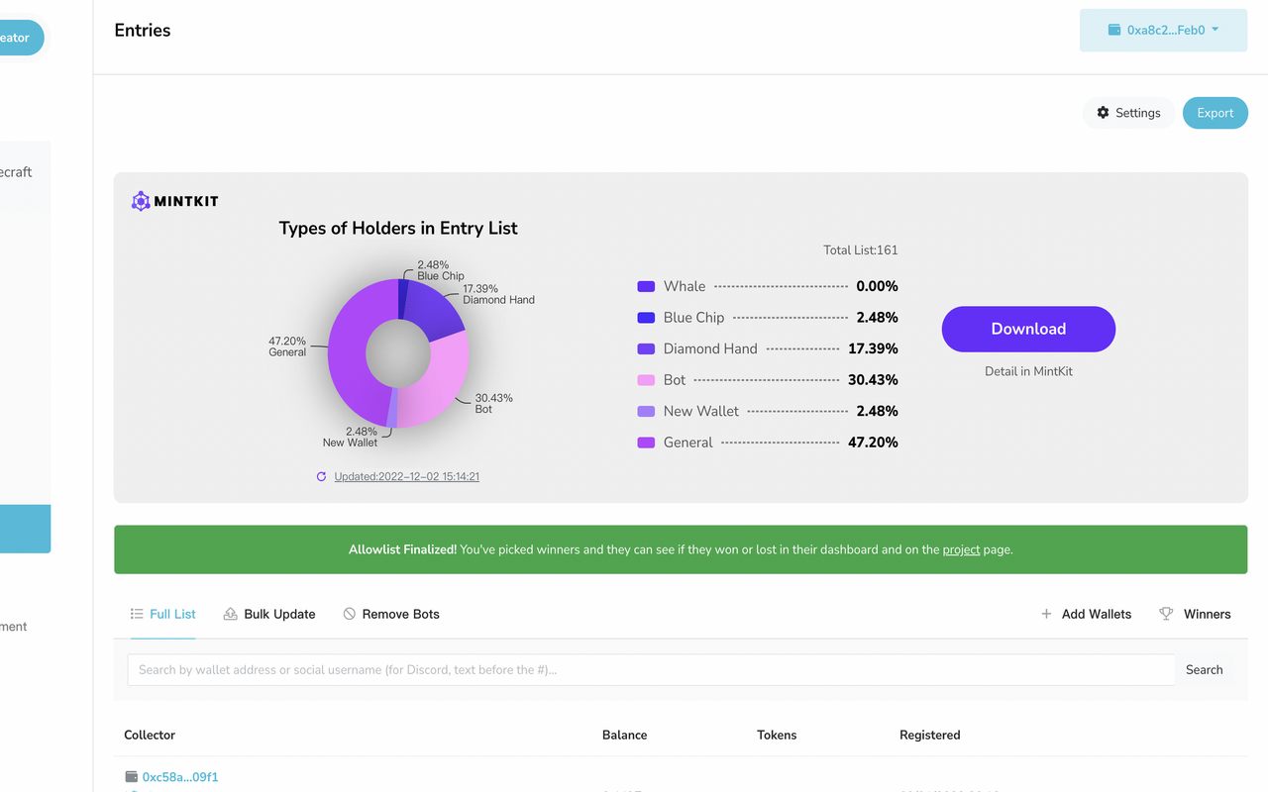Open the 0xa8c2...Feb0 wallet dropdown
Screen dimensions: 1268x792
pos(1163,31)
